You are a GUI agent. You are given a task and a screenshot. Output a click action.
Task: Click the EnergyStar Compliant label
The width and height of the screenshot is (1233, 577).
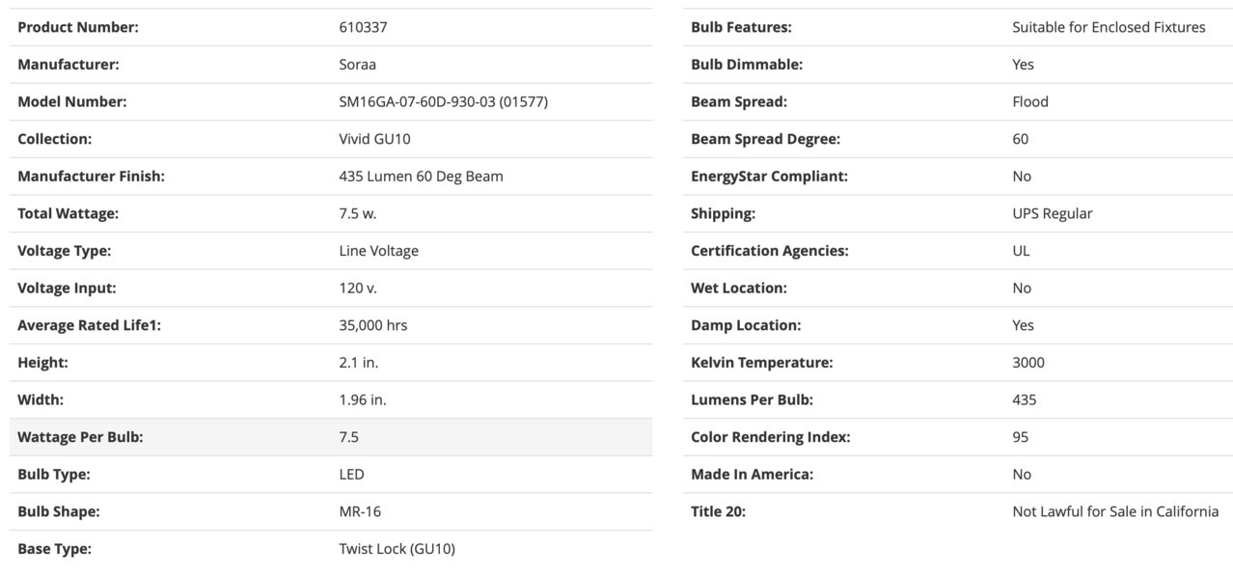tap(769, 176)
